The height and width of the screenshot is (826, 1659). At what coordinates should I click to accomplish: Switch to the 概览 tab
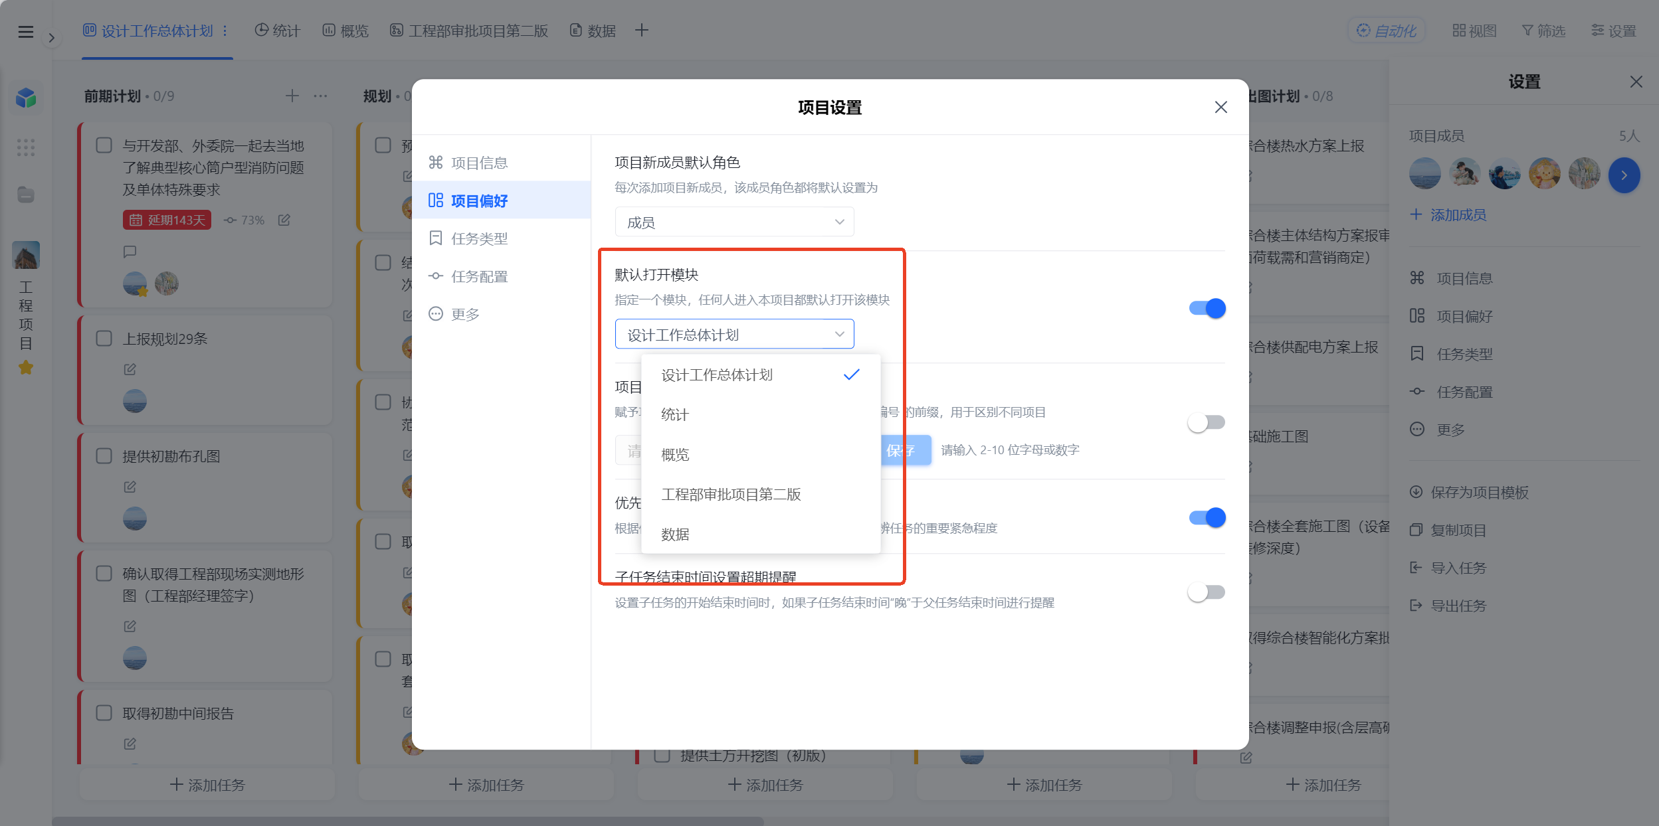click(x=345, y=31)
